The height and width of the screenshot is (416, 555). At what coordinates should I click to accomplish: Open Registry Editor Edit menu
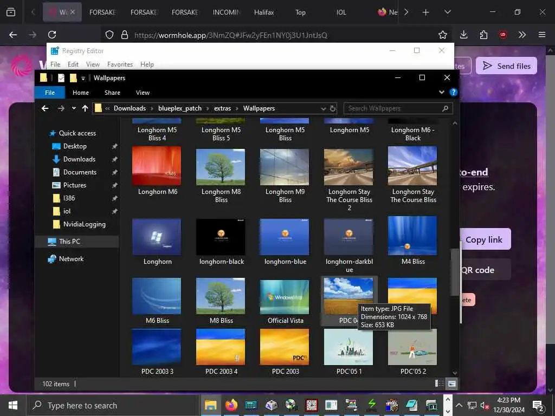coord(73,64)
